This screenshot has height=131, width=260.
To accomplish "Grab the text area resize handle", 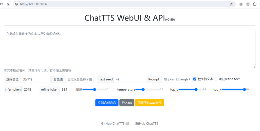I will 254,67.
